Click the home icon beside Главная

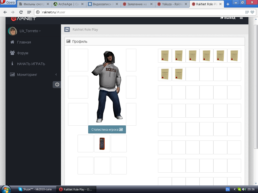click(12, 42)
